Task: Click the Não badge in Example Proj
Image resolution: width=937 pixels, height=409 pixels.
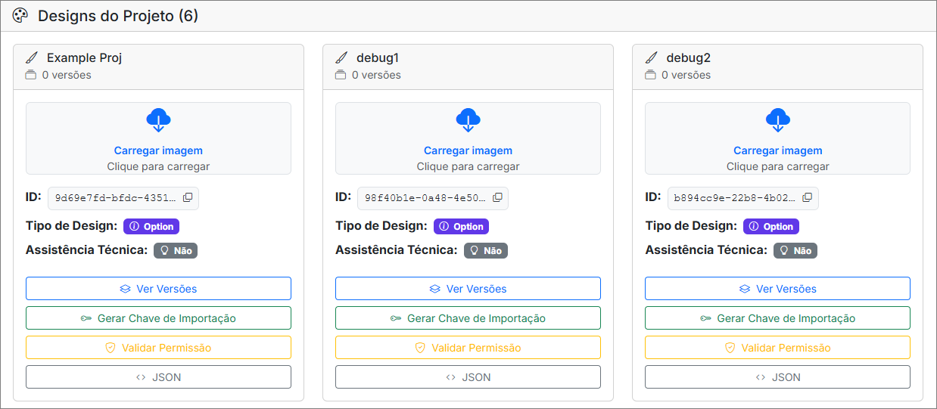Action: [176, 250]
